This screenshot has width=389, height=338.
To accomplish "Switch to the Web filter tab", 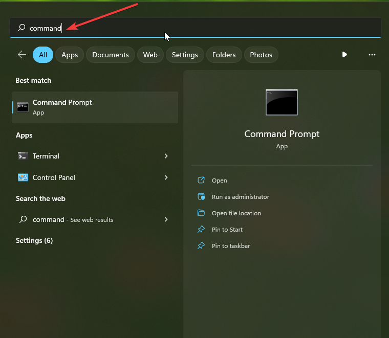I will pos(150,55).
